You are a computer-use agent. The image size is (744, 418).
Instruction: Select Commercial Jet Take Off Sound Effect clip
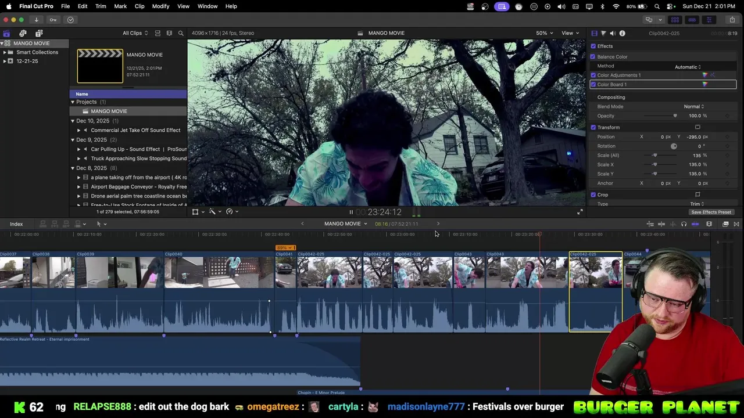(135, 130)
